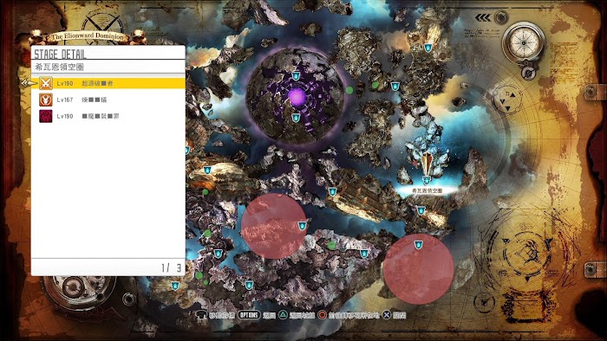Select the shield marker above the purple core

pos(296,76)
